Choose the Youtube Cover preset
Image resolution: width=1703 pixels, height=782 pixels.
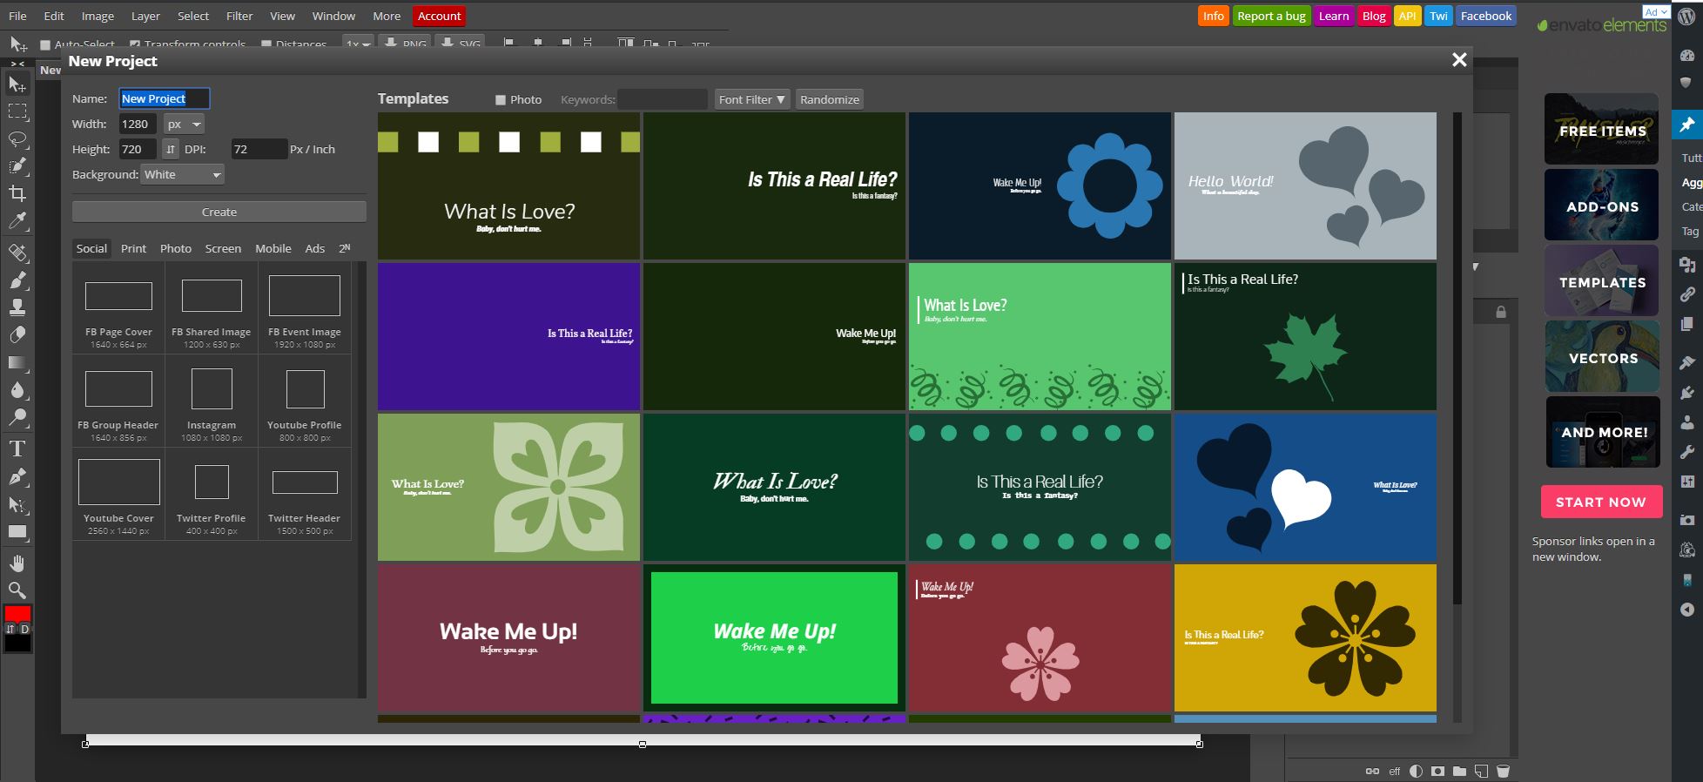(x=118, y=495)
